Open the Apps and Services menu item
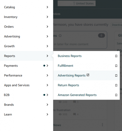Image resolution: width=122 pixels, height=131 pixels. click(27, 85)
